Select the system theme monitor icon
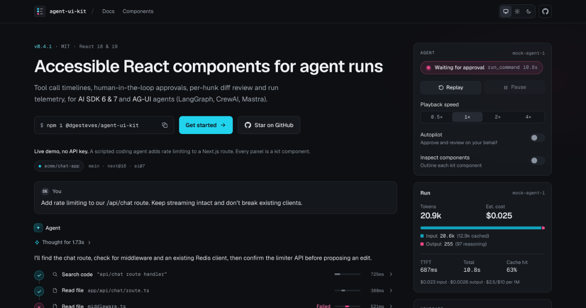The width and height of the screenshot is (586, 308). pyautogui.click(x=506, y=11)
